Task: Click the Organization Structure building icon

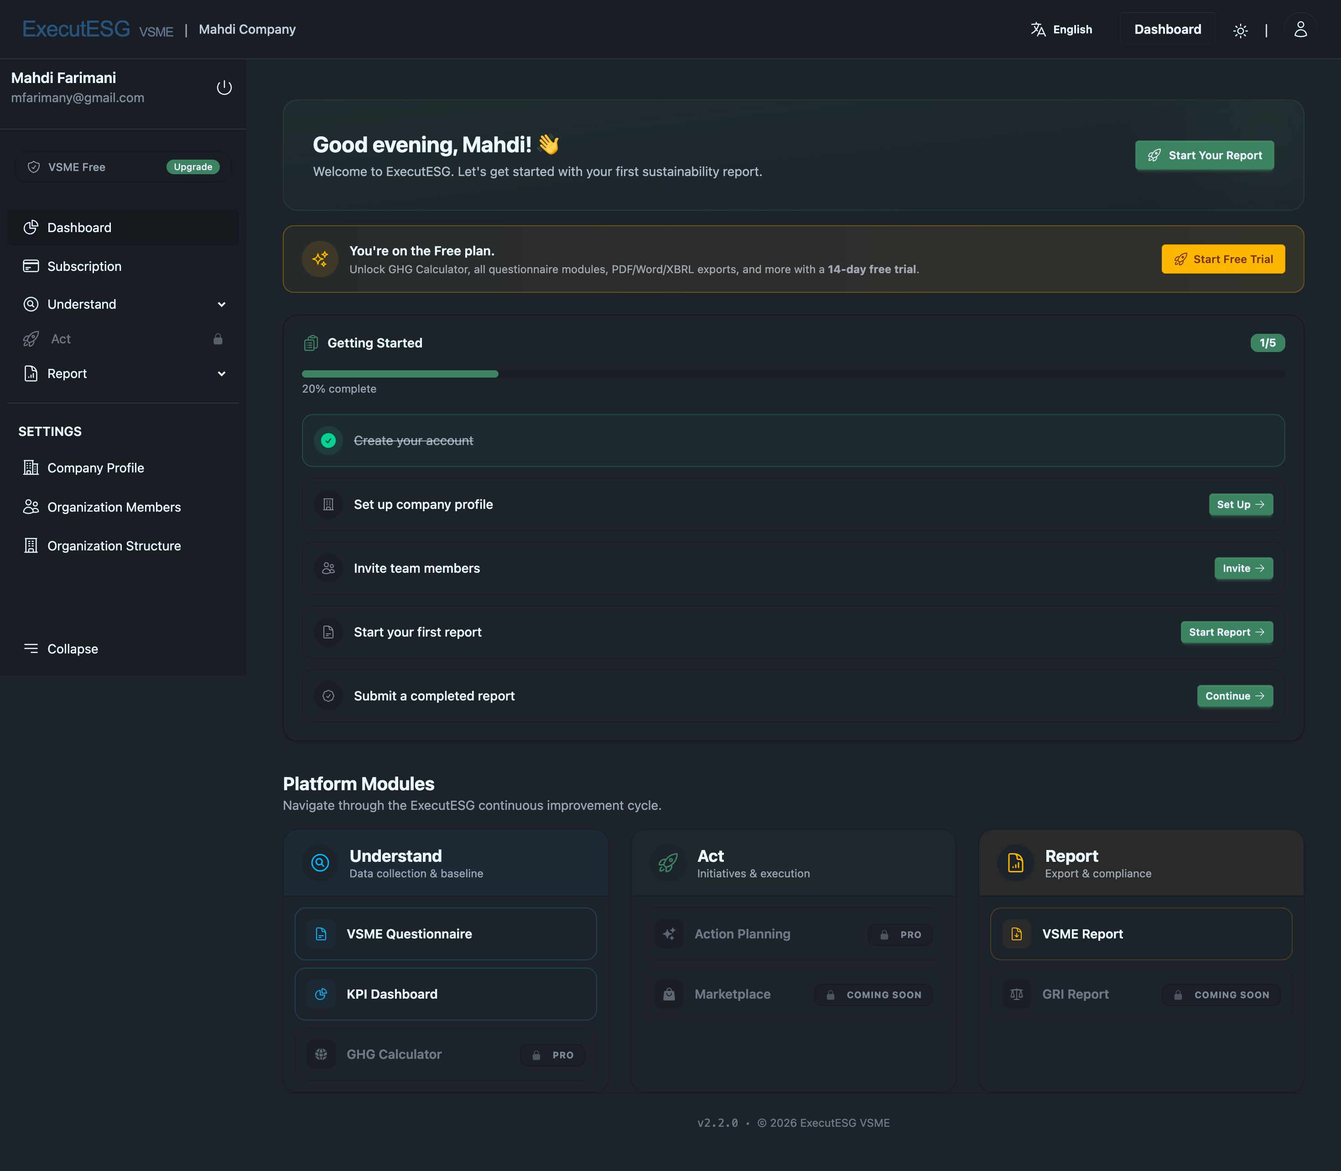Action: [31, 545]
